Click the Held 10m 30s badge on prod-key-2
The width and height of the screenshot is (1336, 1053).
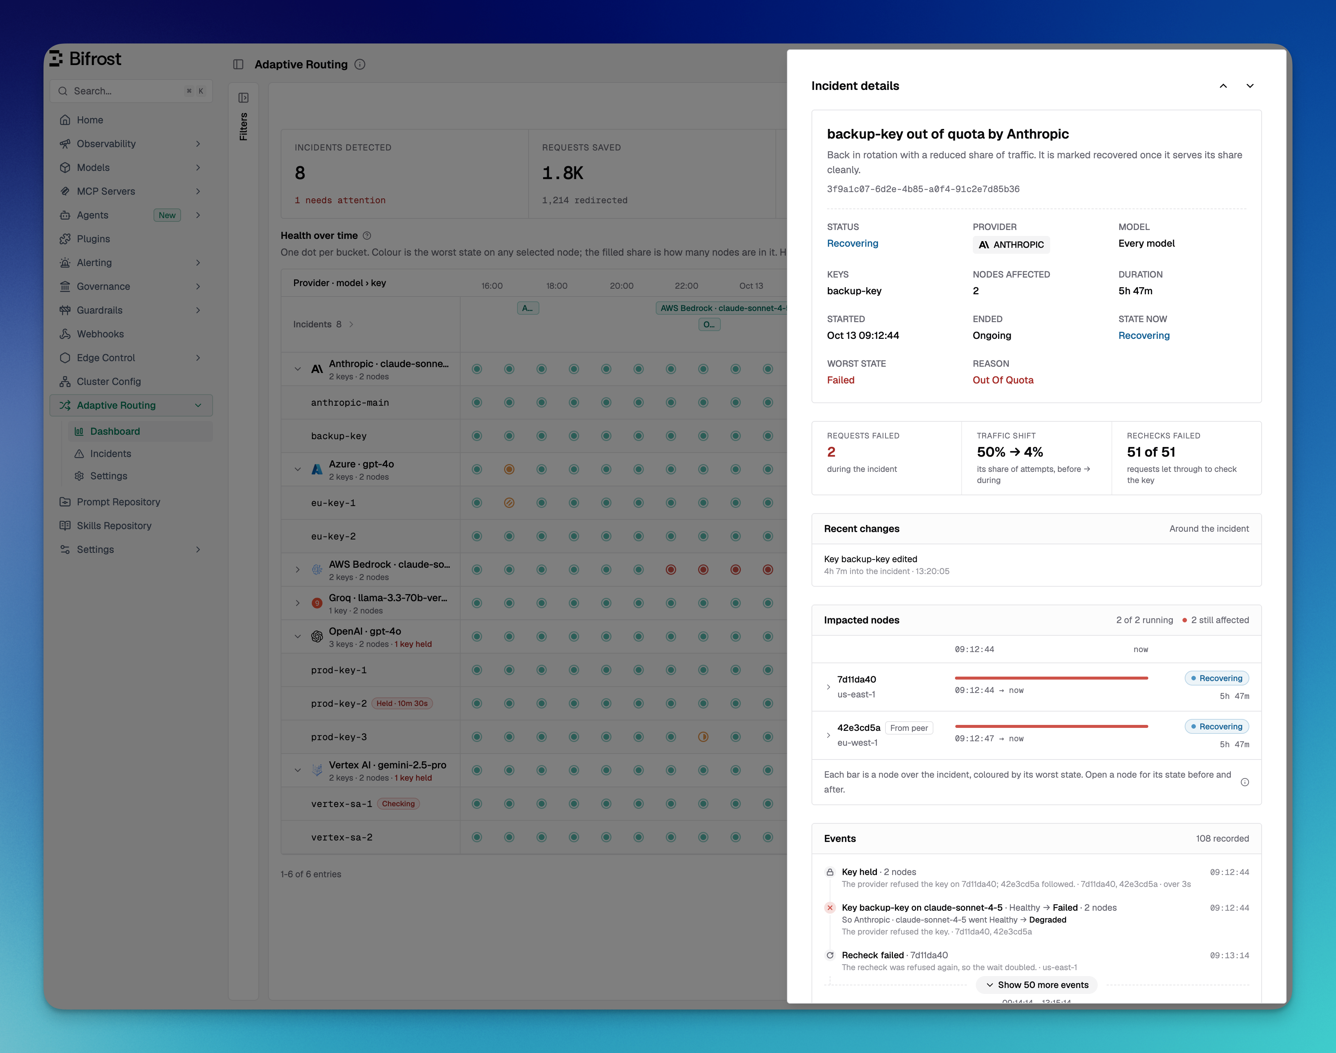coord(402,703)
